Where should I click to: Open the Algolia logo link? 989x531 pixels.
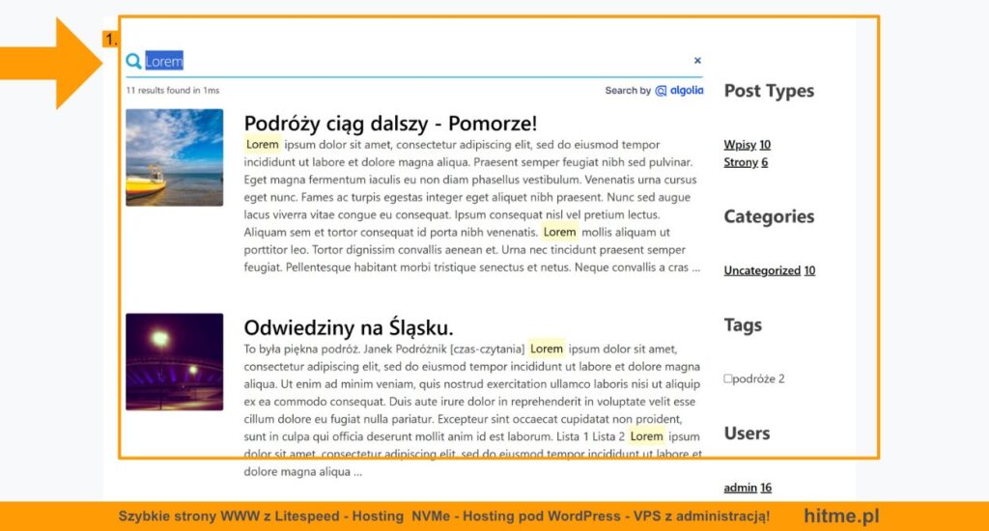[x=679, y=90]
